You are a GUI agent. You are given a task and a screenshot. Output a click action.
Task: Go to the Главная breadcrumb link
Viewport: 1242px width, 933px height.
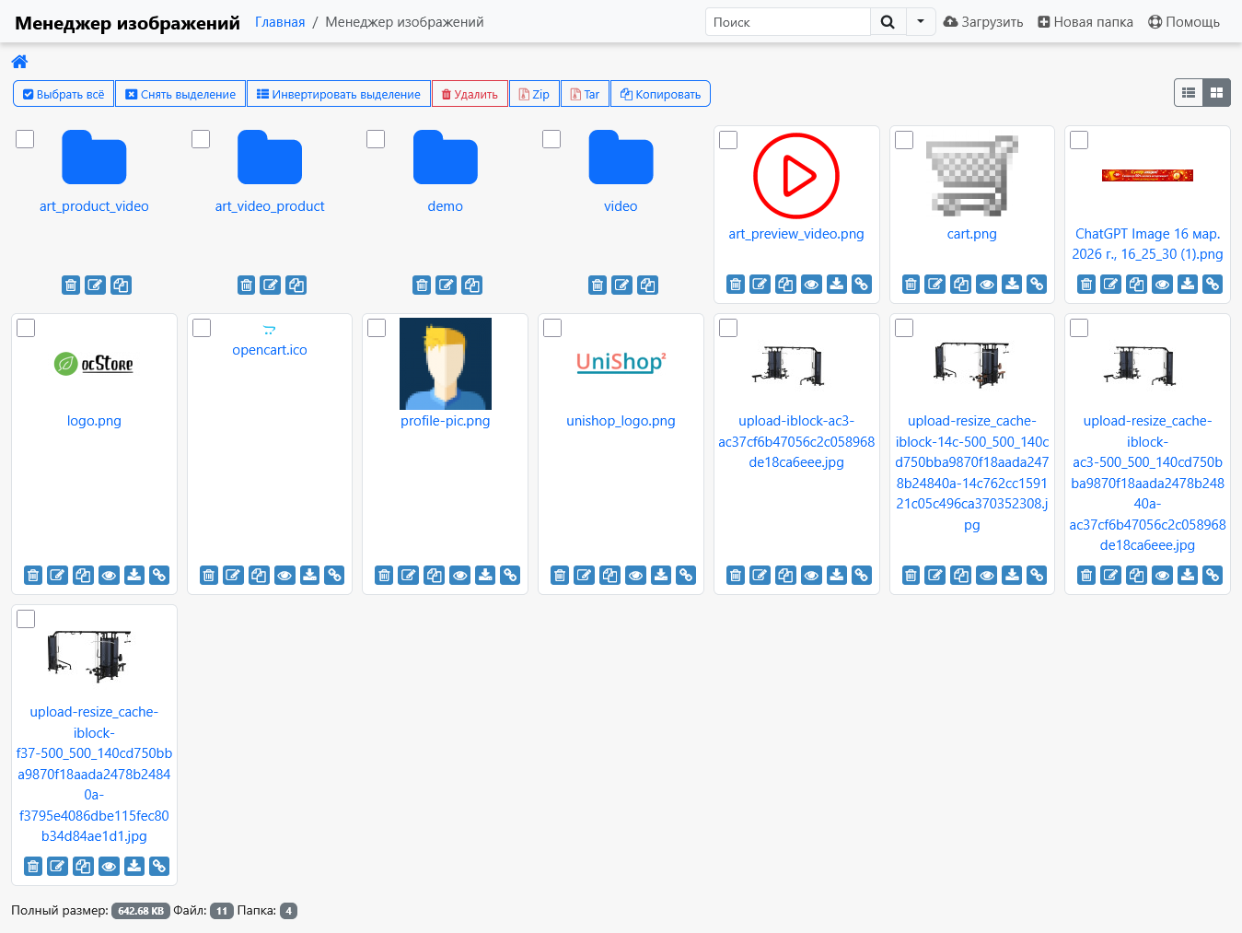click(x=280, y=22)
